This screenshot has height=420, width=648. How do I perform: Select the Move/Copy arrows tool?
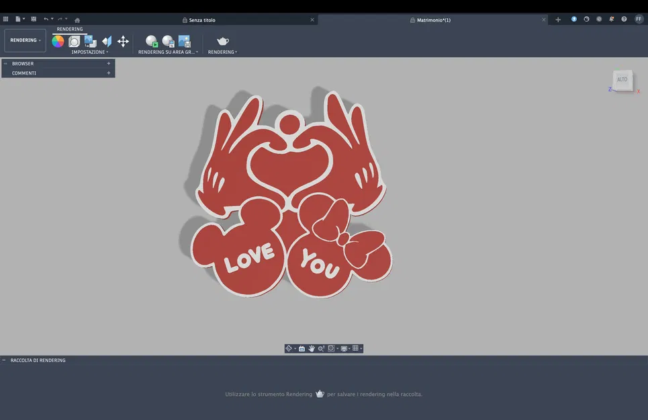pos(123,41)
